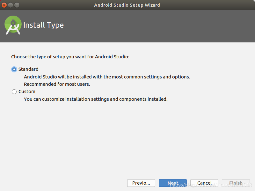
Task: Click the Android Studio logo icon
Action: 13,25
